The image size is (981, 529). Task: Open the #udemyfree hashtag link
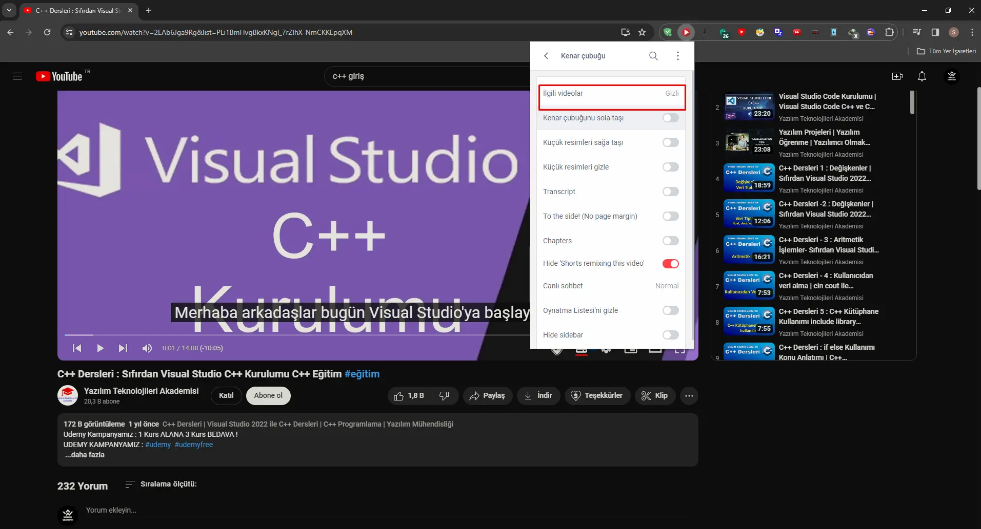pyautogui.click(x=194, y=445)
